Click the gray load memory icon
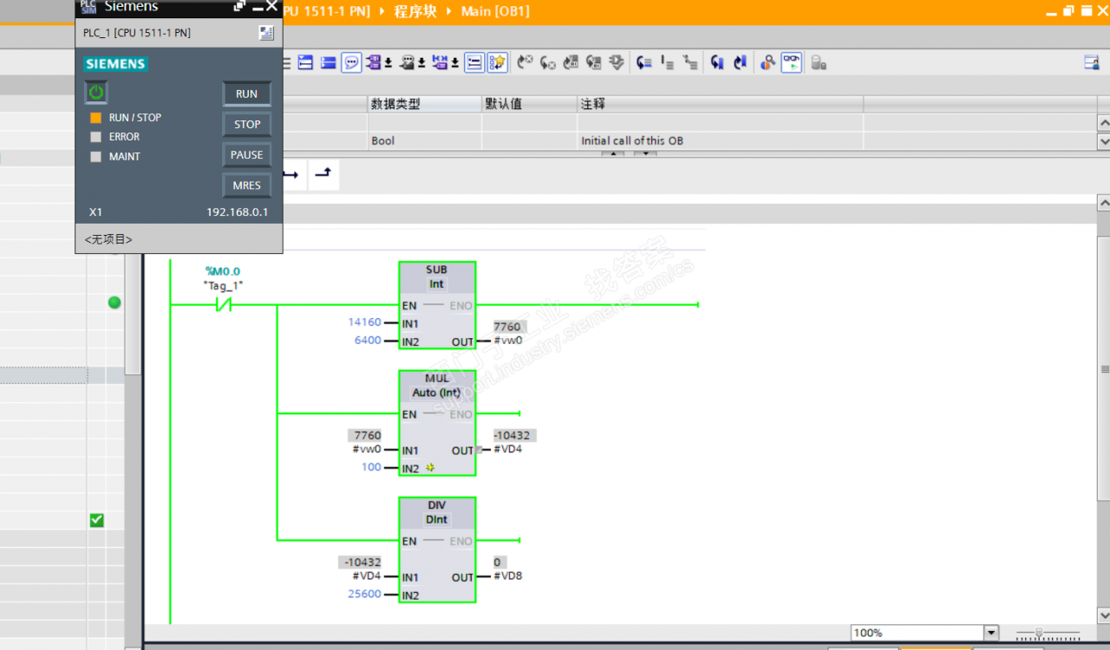The image size is (1110, 650). pos(818,62)
